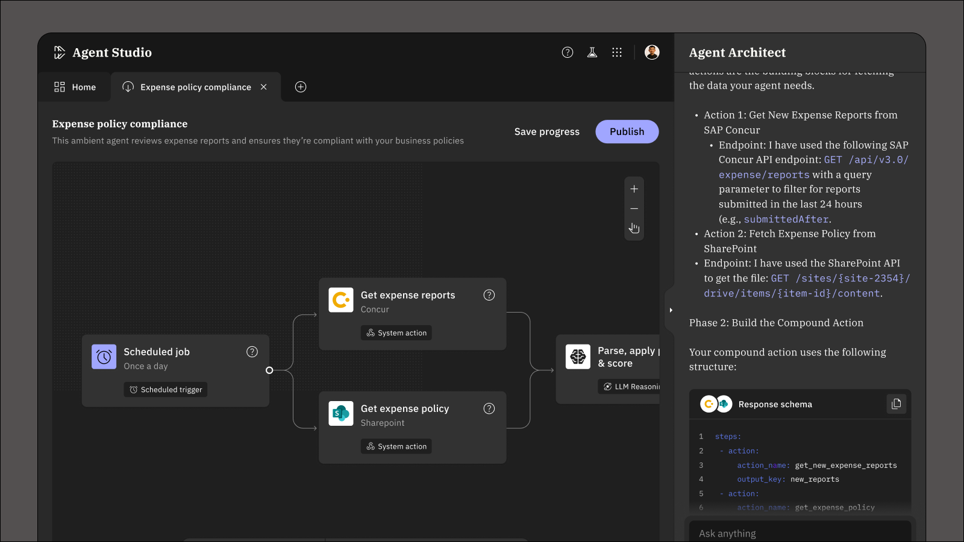964x542 pixels.
Task: Open help on the Scheduled job node
Action: tap(252, 352)
